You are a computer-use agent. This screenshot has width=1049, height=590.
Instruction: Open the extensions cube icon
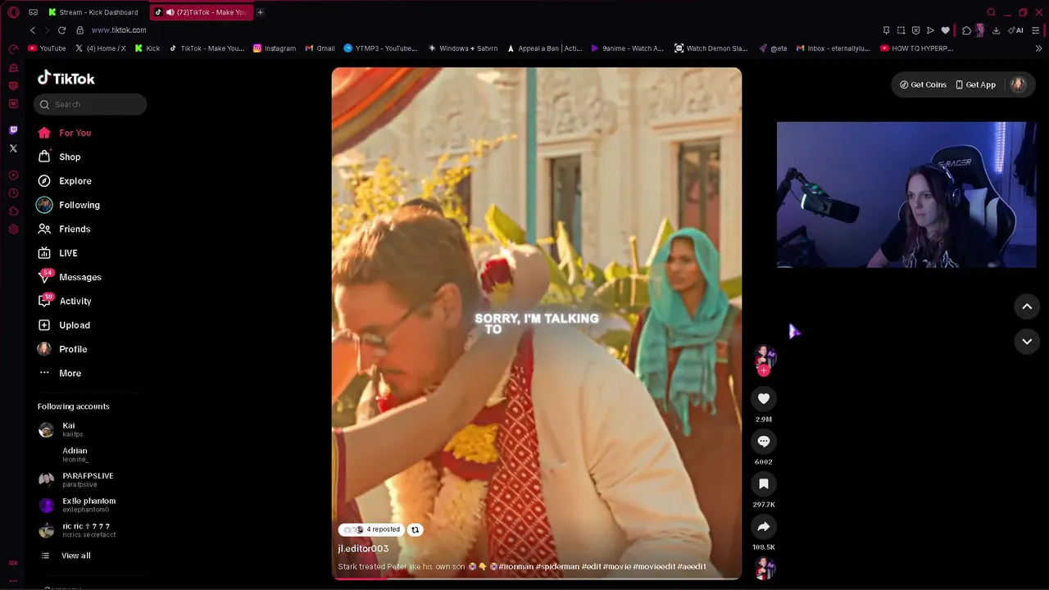(x=966, y=30)
